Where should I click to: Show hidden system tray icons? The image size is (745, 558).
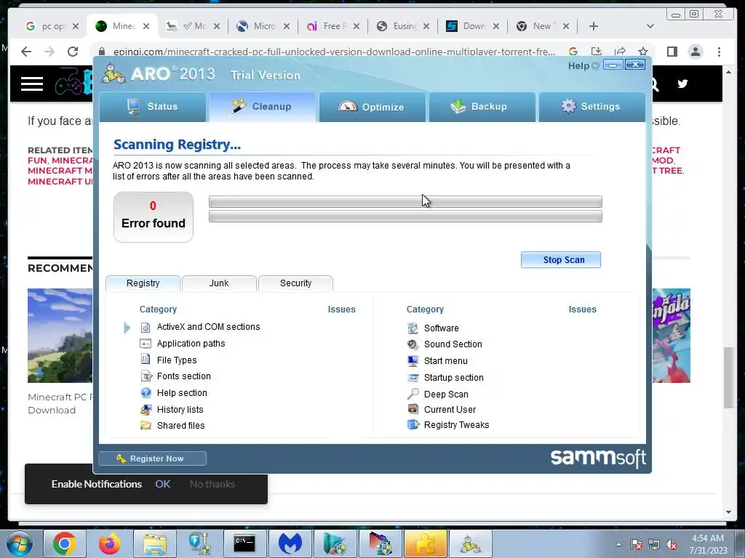[x=618, y=545]
